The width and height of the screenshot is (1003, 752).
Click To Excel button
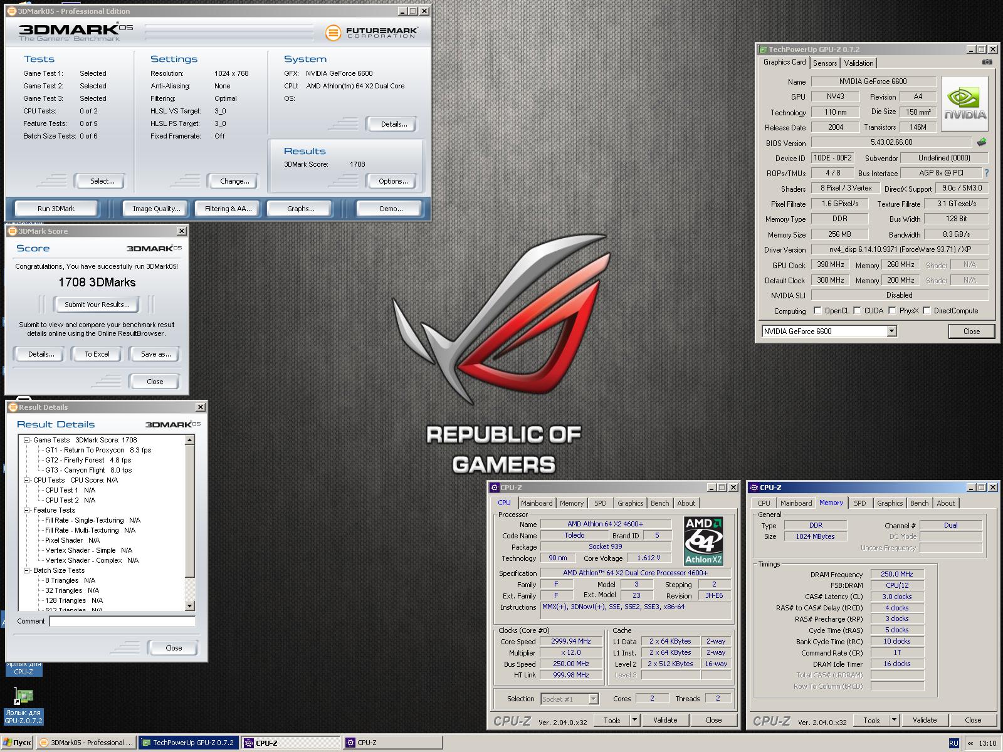[x=97, y=354]
